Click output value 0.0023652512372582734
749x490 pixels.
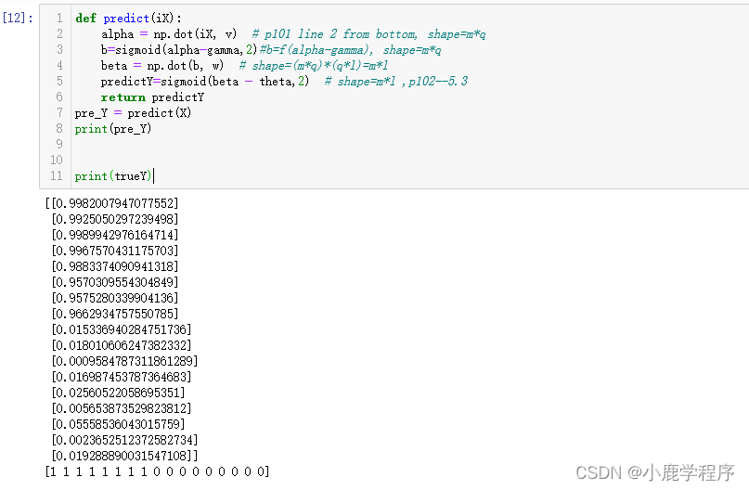124,440
